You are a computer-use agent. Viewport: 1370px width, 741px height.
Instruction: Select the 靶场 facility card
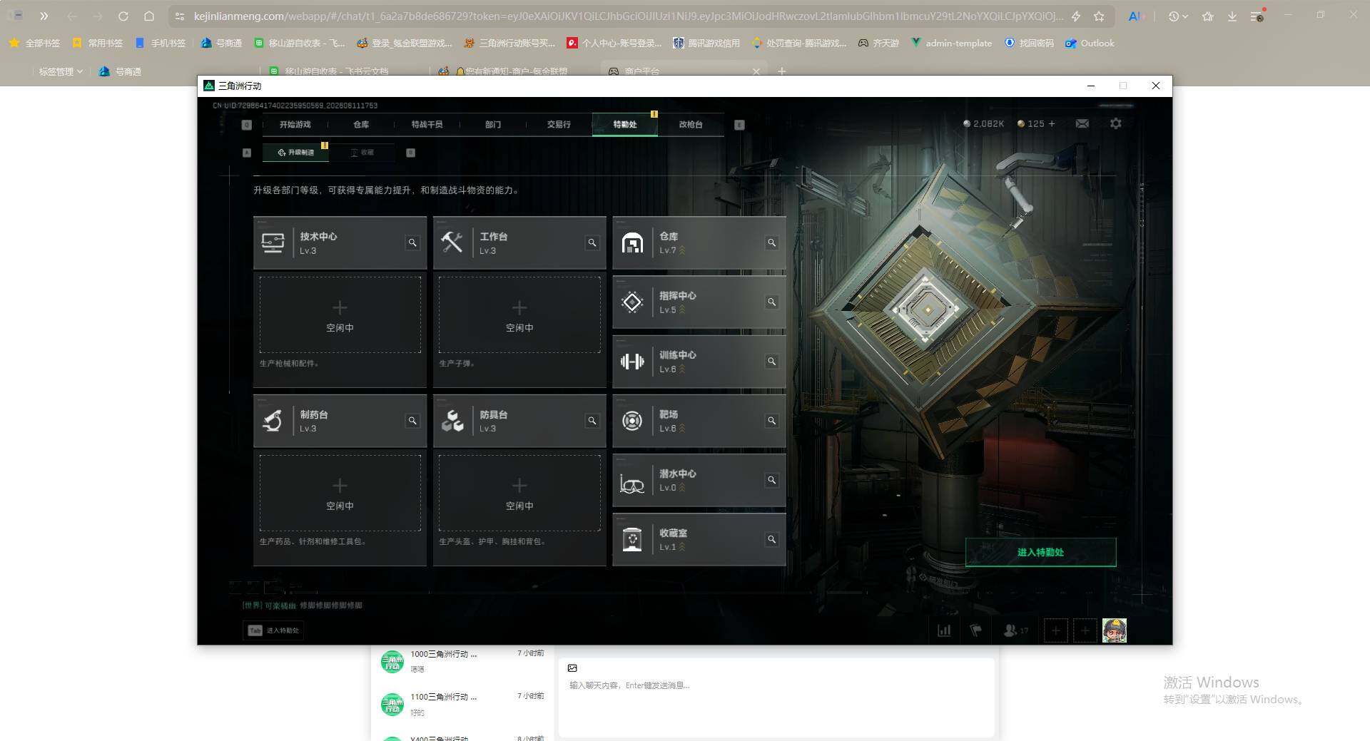pos(699,421)
